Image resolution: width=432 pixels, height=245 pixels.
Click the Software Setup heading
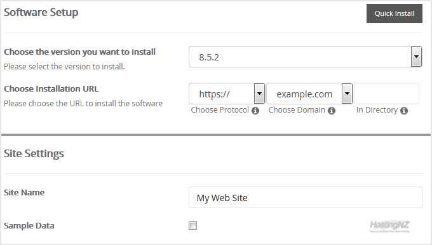coord(41,13)
